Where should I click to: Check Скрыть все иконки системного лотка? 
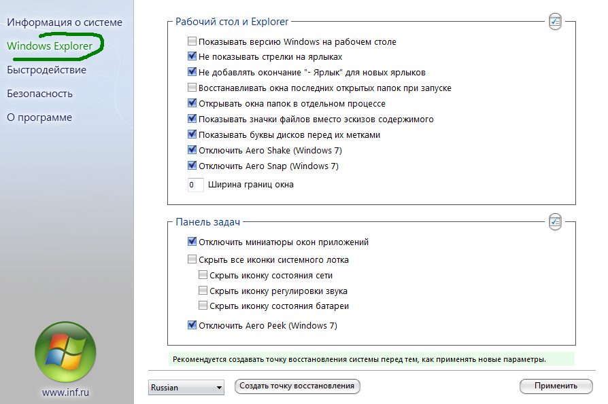(192, 259)
